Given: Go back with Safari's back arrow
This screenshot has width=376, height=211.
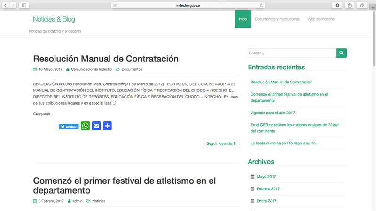Looking at the screenshot, I should coord(6,5).
